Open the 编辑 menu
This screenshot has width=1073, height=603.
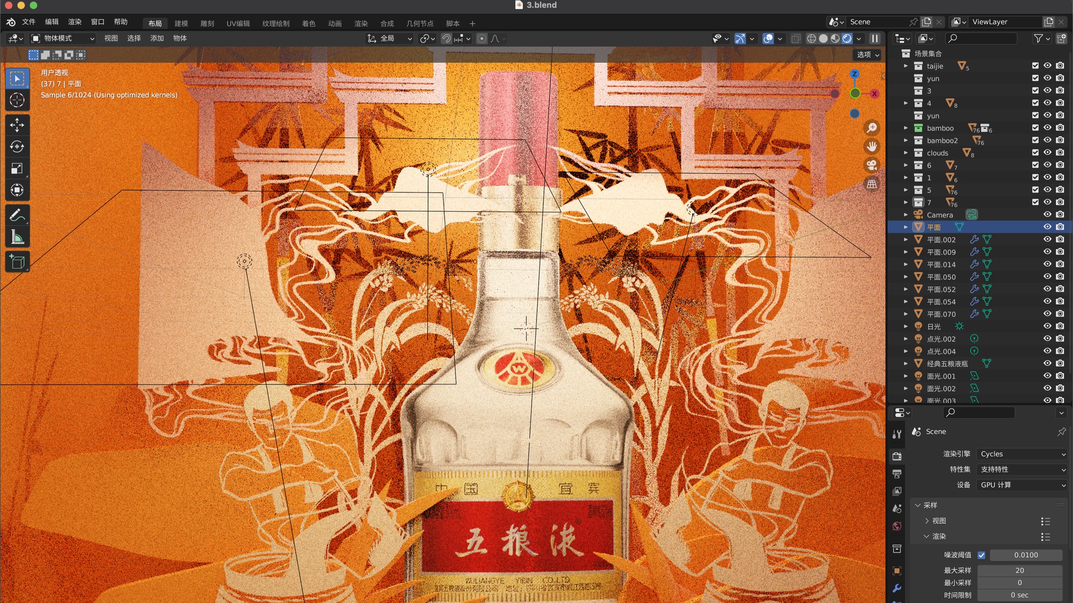[52, 22]
